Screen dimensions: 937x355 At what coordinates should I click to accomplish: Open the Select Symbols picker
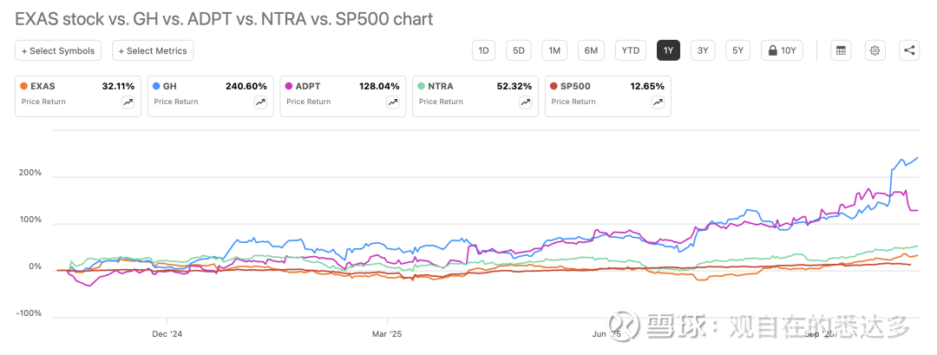click(58, 51)
